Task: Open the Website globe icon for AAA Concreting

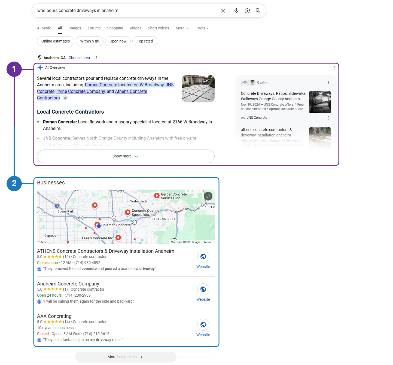Action: click(203, 325)
